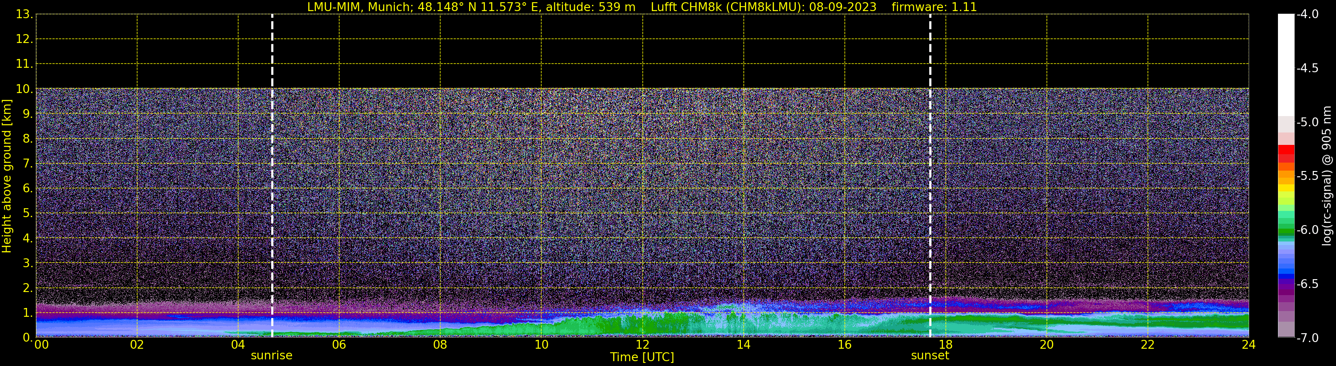The image size is (1336, 366).
Task: Click the '14' time tick label
Action: pyautogui.click(x=744, y=345)
